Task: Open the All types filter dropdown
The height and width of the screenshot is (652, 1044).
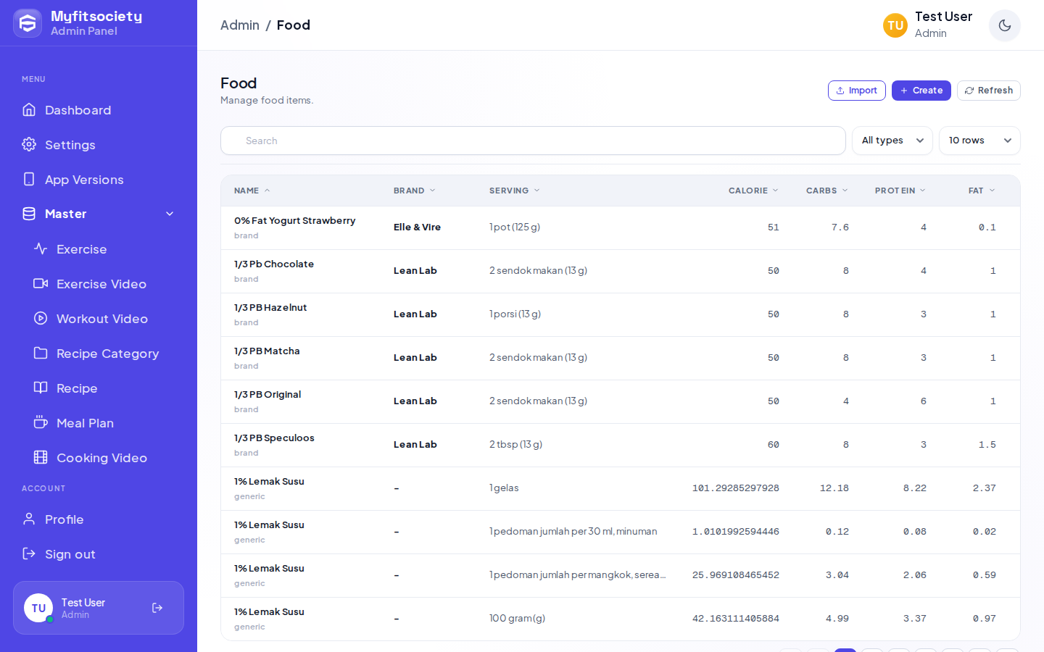Action: point(892,141)
